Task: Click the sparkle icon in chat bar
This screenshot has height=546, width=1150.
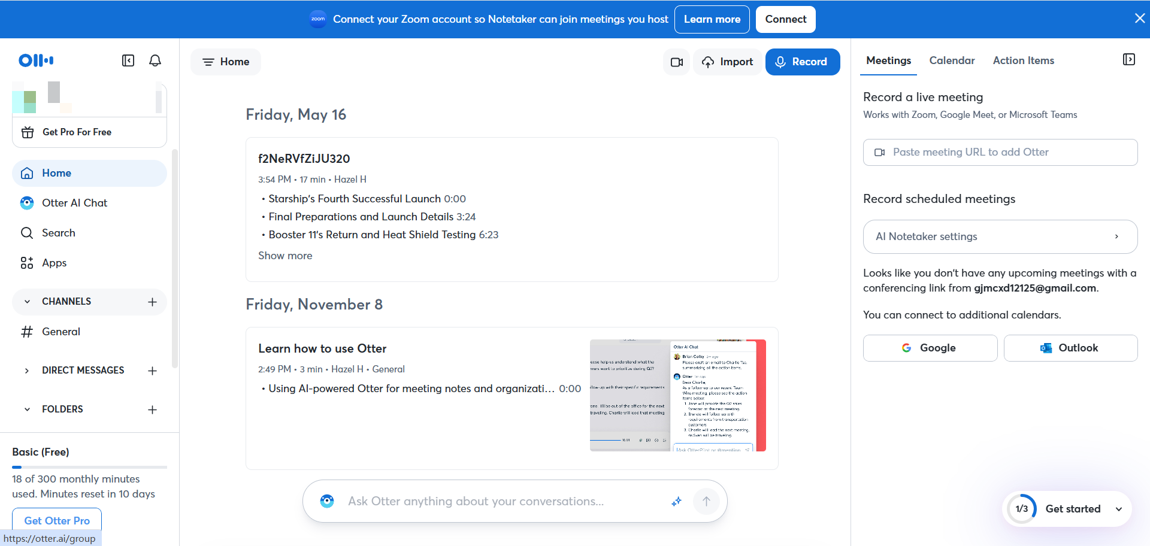Action: (676, 501)
